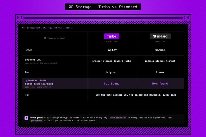
Task: Click the 'Slower' cell
Action: point(160,50)
